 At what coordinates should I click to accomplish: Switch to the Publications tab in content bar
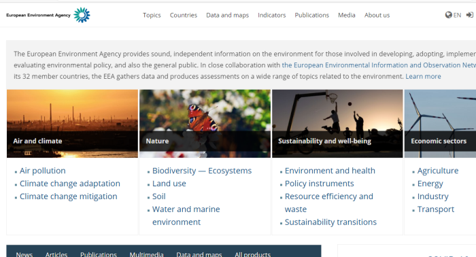[x=99, y=254]
